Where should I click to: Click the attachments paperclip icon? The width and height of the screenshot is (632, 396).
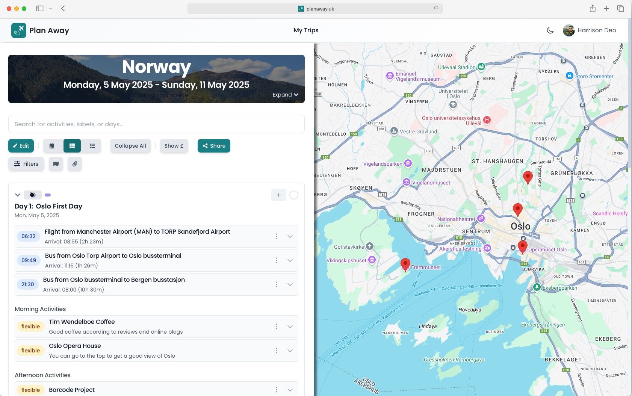point(74,164)
